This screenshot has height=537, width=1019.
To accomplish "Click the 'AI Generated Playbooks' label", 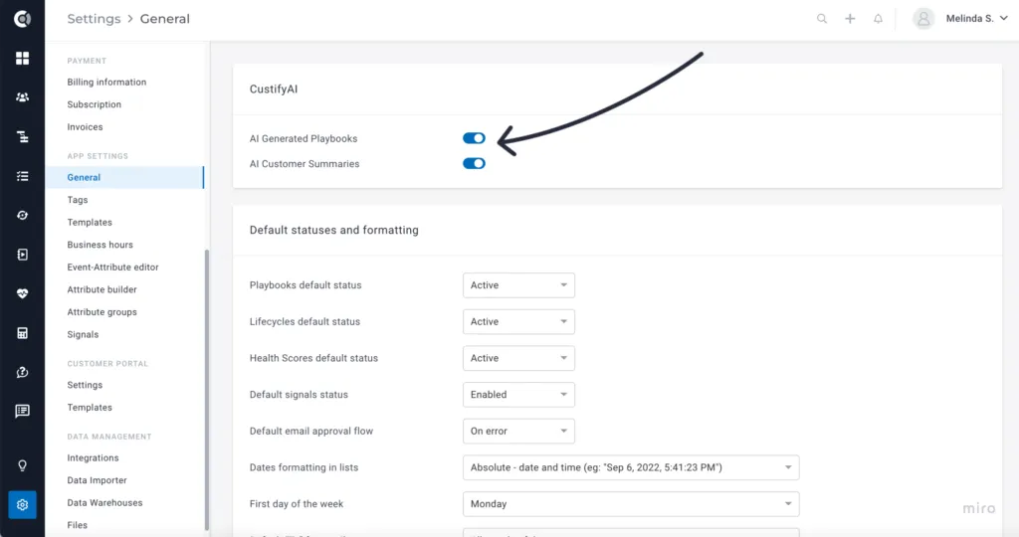I will (x=304, y=139).
